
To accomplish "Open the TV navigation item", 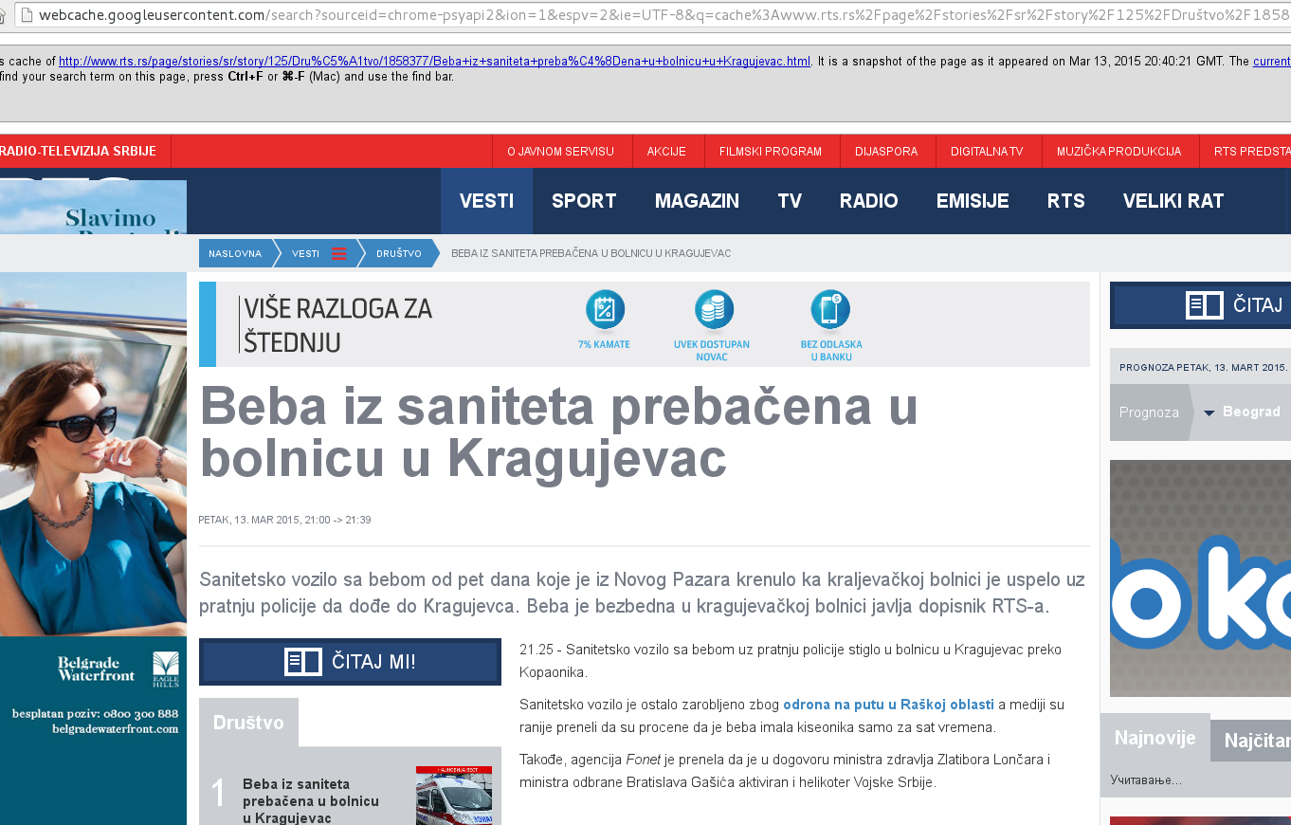I will 790,201.
